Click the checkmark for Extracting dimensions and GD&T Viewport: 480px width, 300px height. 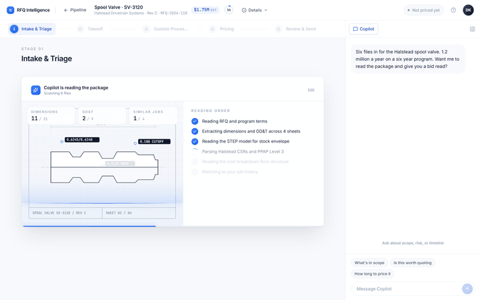tap(195, 131)
